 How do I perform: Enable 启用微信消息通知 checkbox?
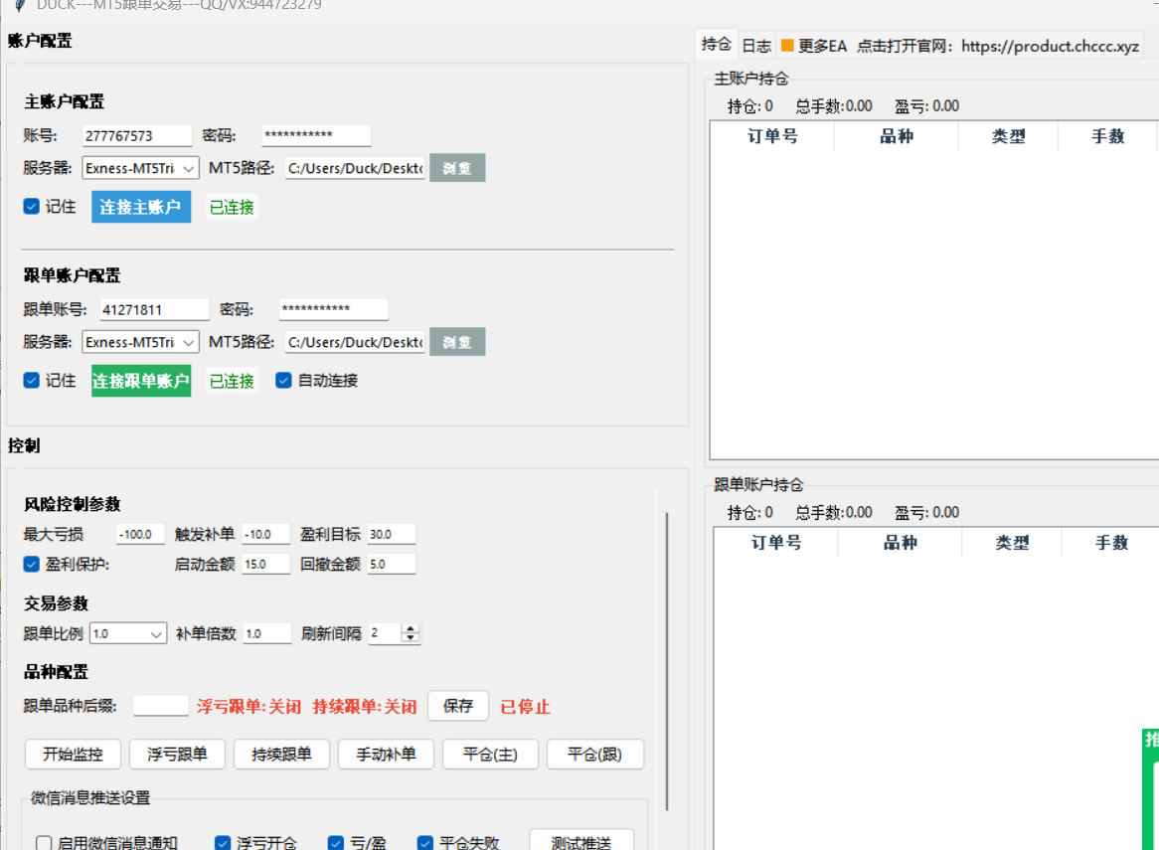pyautogui.click(x=44, y=843)
